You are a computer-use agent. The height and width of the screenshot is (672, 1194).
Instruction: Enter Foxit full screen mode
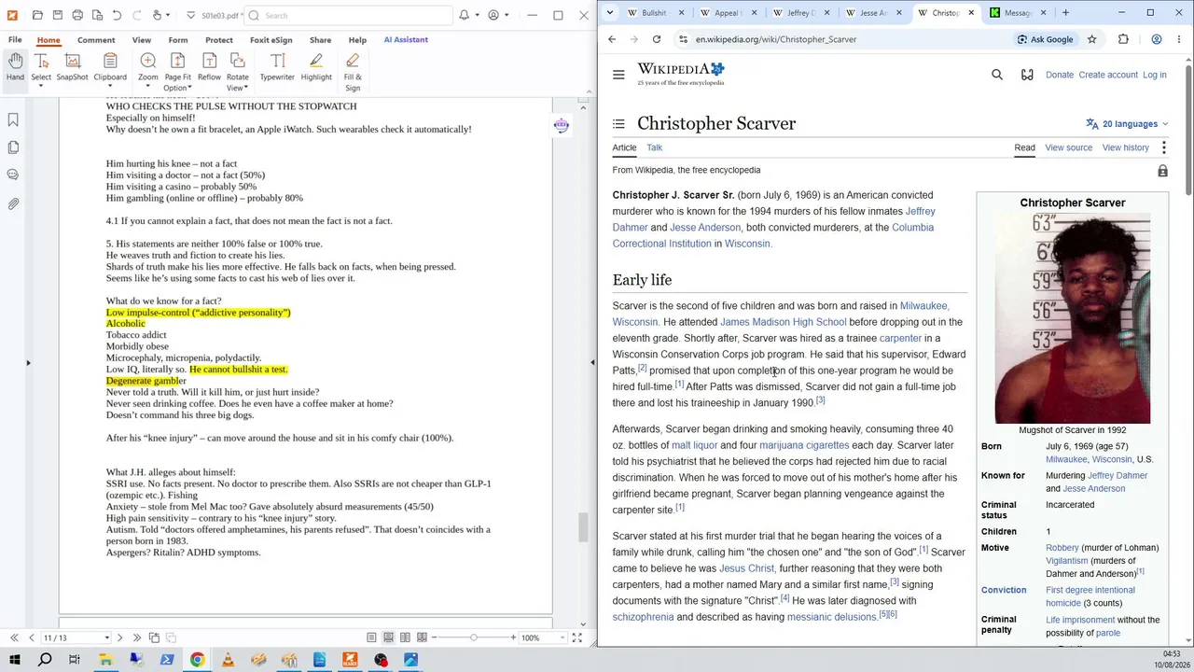[x=576, y=637]
